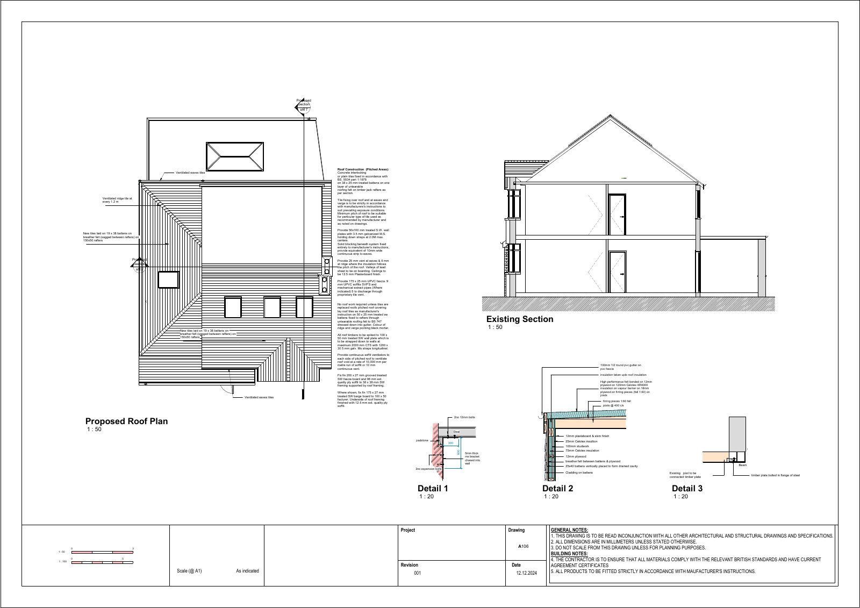
Task: Select the "Roof Construction (Pitched Areas):" heading
Action: click(x=363, y=169)
